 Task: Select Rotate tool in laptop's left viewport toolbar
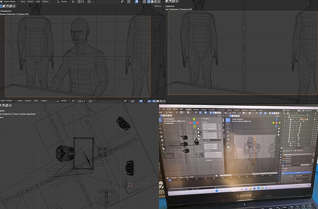pyautogui.click(x=161, y=133)
